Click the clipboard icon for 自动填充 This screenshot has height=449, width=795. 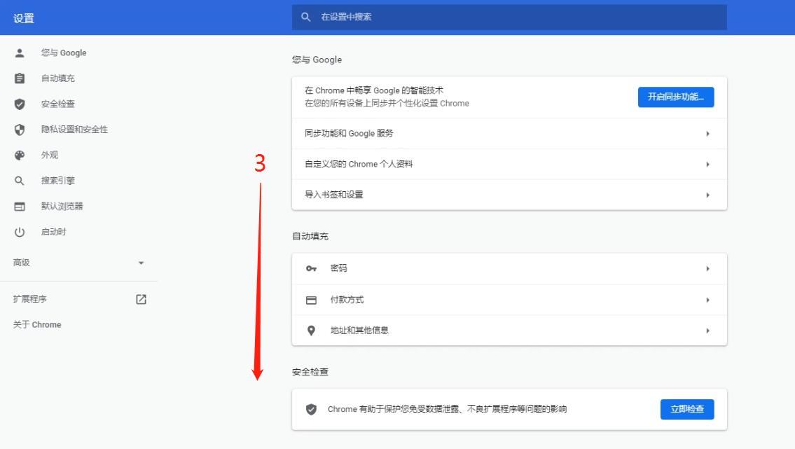[20, 78]
